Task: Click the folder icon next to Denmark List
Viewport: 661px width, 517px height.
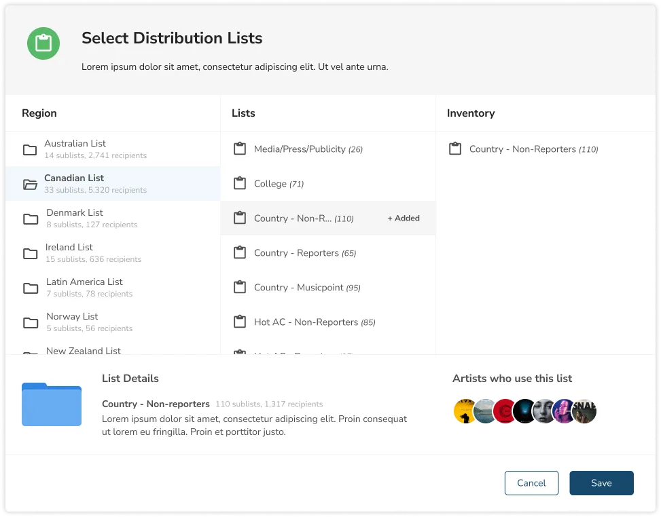Action: 30,218
